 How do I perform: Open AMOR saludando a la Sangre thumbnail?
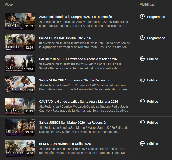[20, 21]
